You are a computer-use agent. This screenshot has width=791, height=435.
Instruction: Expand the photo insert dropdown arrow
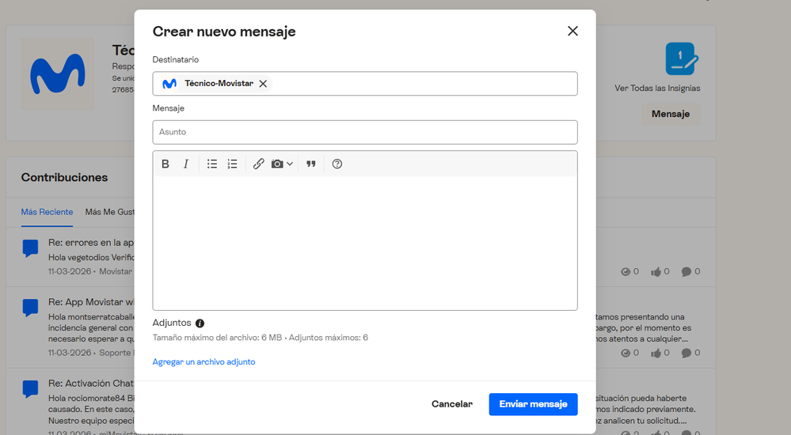pyautogui.click(x=290, y=164)
